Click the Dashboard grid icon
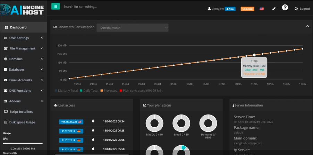313x155 pixels. pos(6,27)
